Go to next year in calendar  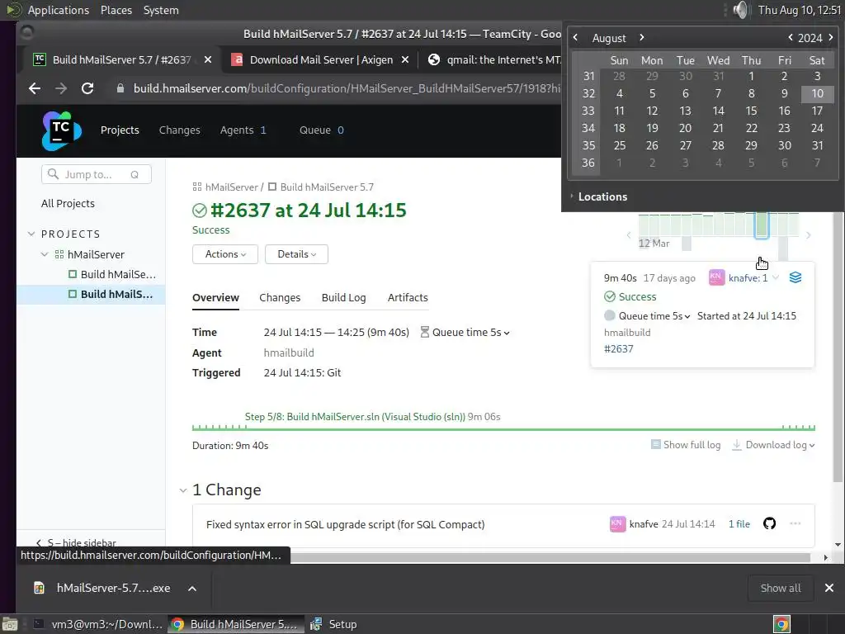point(830,38)
